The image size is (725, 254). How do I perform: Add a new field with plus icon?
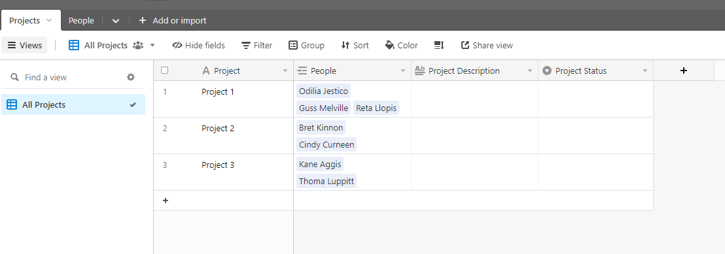pyautogui.click(x=684, y=71)
